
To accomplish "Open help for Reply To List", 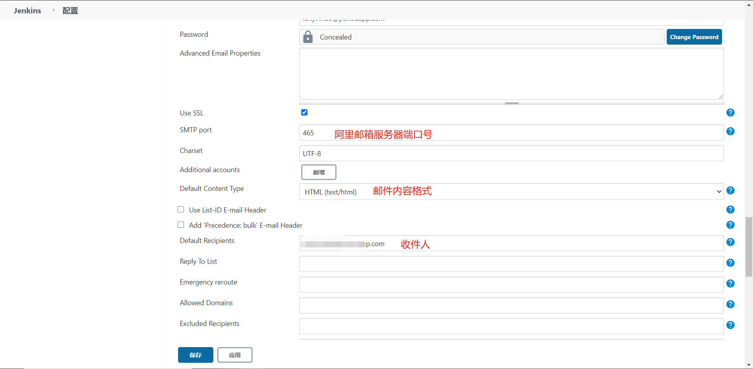I will [x=730, y=263].
